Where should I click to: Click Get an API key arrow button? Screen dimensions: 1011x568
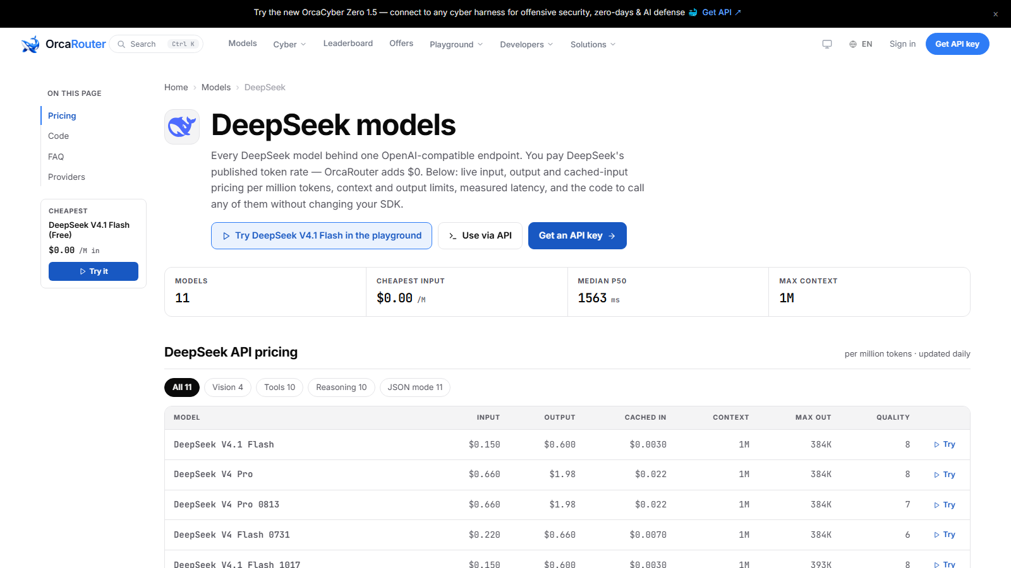[578, 235]
